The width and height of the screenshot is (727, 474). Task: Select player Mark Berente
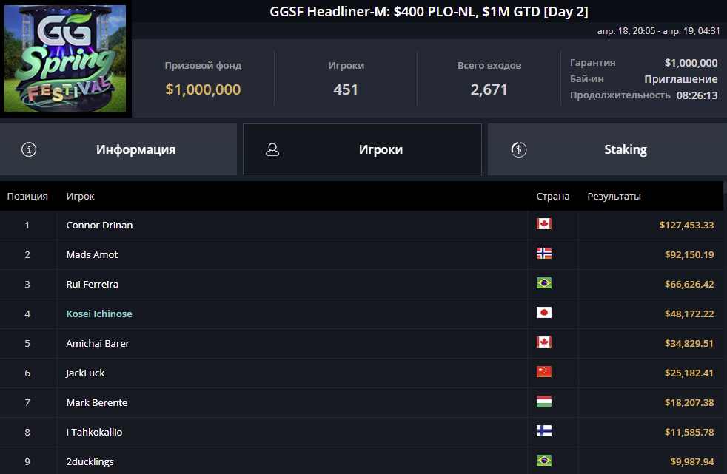click(x=97, y=403)
